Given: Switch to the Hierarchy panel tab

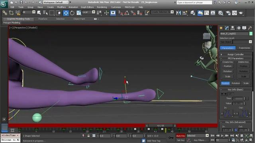Looking at the screenshot, I should point(233,28).
